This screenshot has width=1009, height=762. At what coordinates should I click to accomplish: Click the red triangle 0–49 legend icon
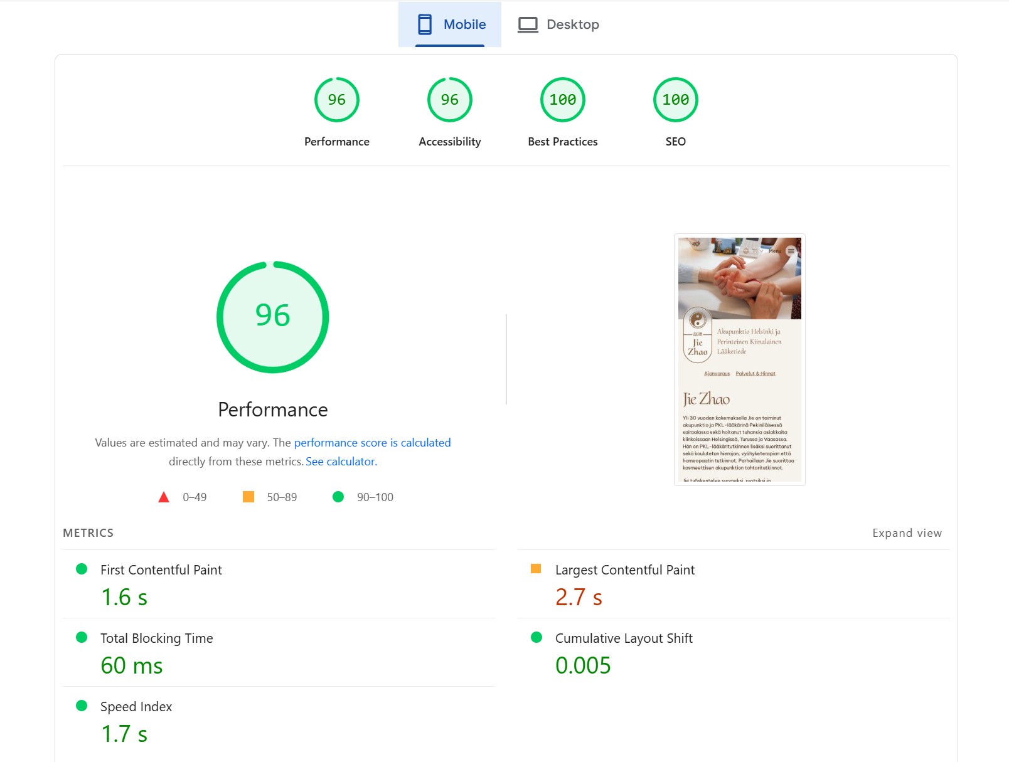(164, 497)
